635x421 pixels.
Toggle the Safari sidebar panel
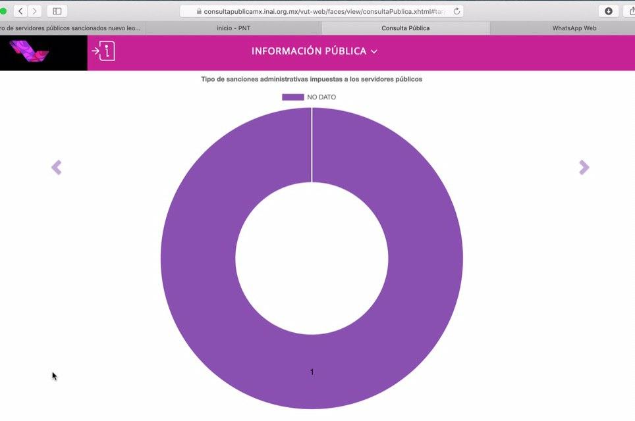click(x=57, y=11)
